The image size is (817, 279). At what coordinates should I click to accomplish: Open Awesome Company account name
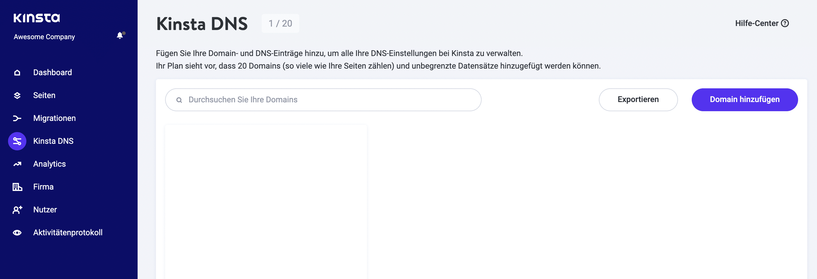click(44, 36)
